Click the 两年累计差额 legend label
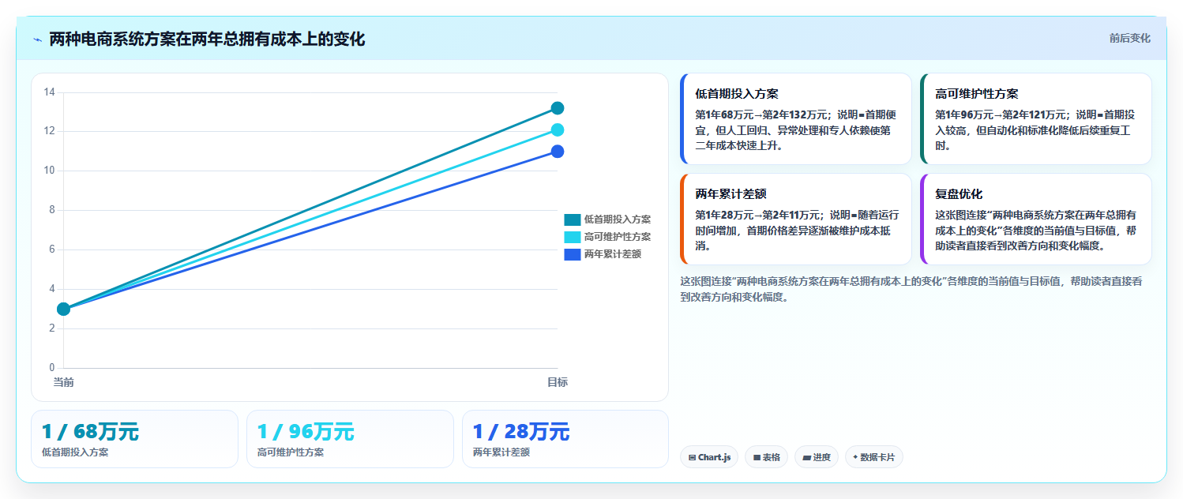The width and height of the screenshot is (1183, 499). (612, 254)
